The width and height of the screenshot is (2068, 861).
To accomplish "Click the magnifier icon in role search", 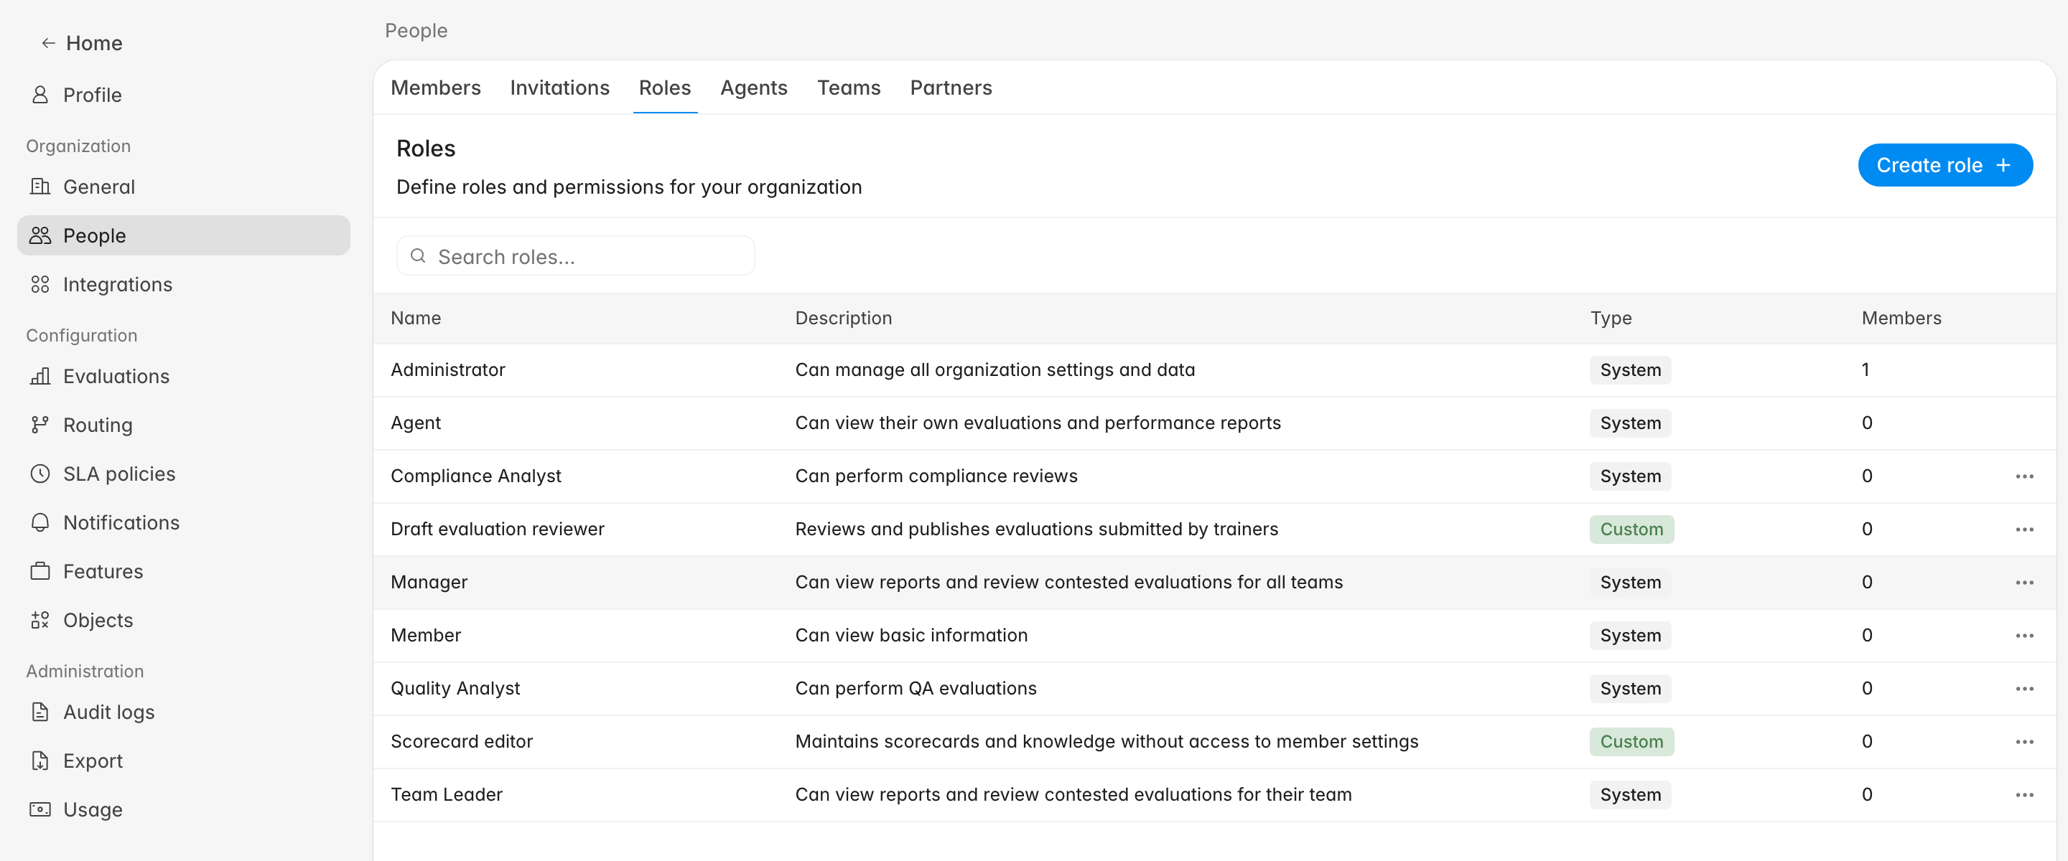I will pos(417,256).
